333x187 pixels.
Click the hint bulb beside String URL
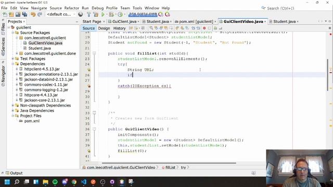click(x=89, y=70)
